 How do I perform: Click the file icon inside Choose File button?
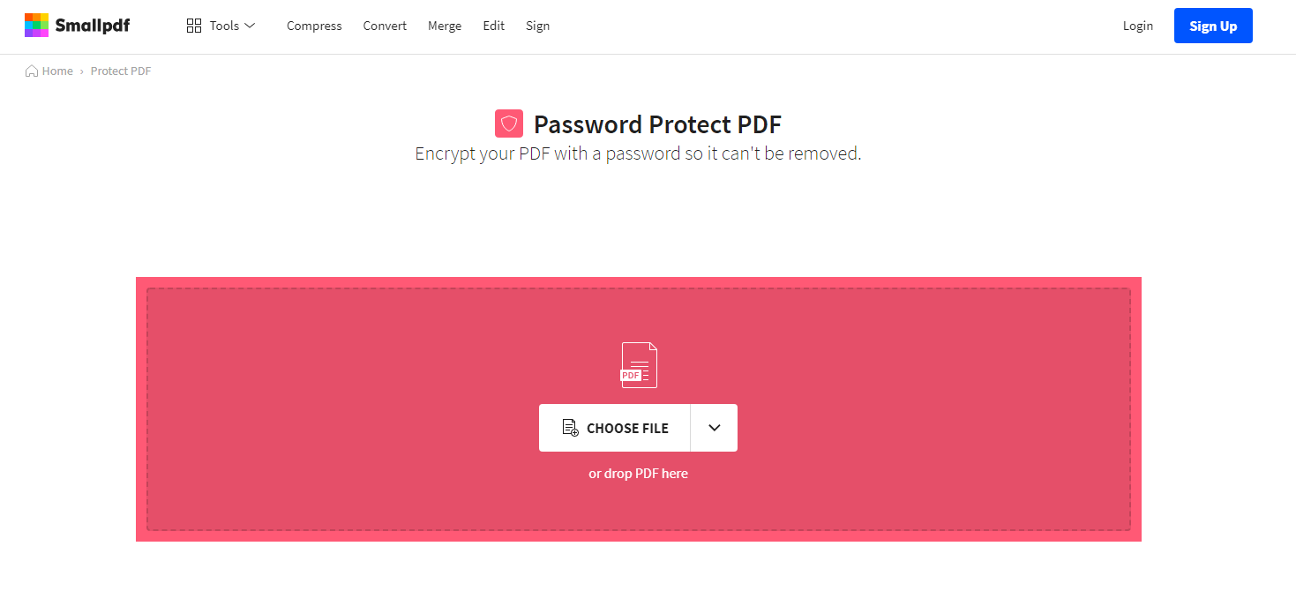click(572, 427)
